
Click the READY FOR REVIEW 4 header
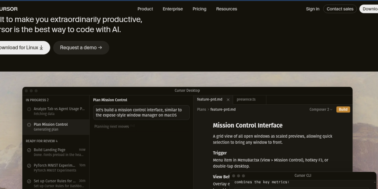[x=42, y=141]
